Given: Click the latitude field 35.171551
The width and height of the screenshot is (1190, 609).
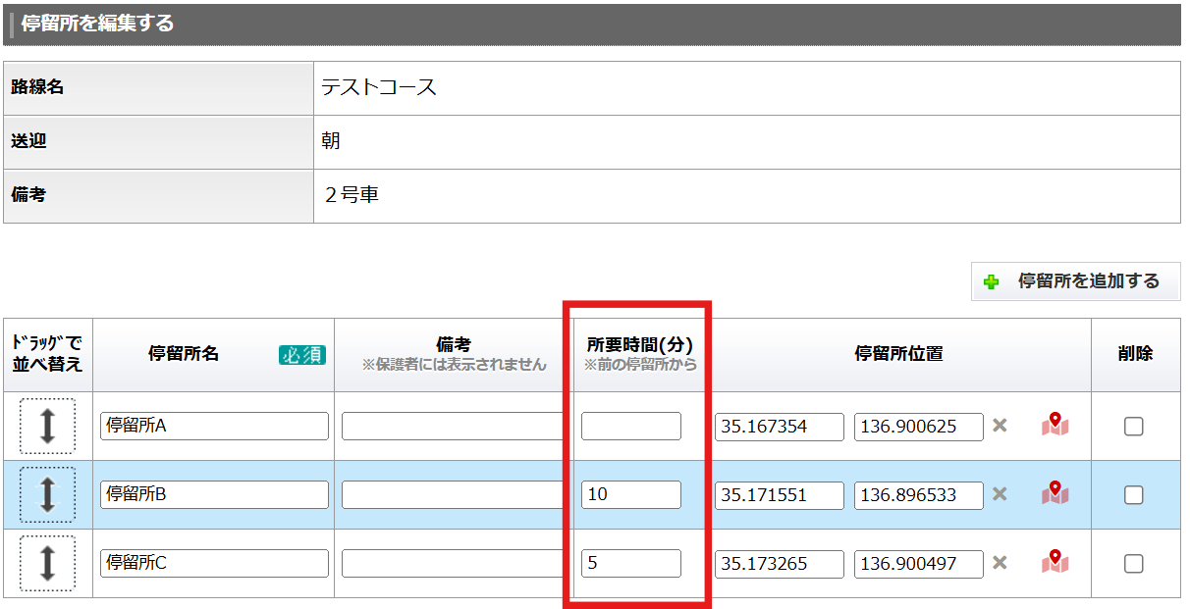Looking at the screenshot, I should (x=780, y=495).
